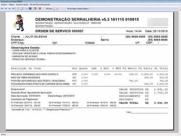Click 'VALOR TOTAL' amount 3.641,00

click(x=161, y=103)
